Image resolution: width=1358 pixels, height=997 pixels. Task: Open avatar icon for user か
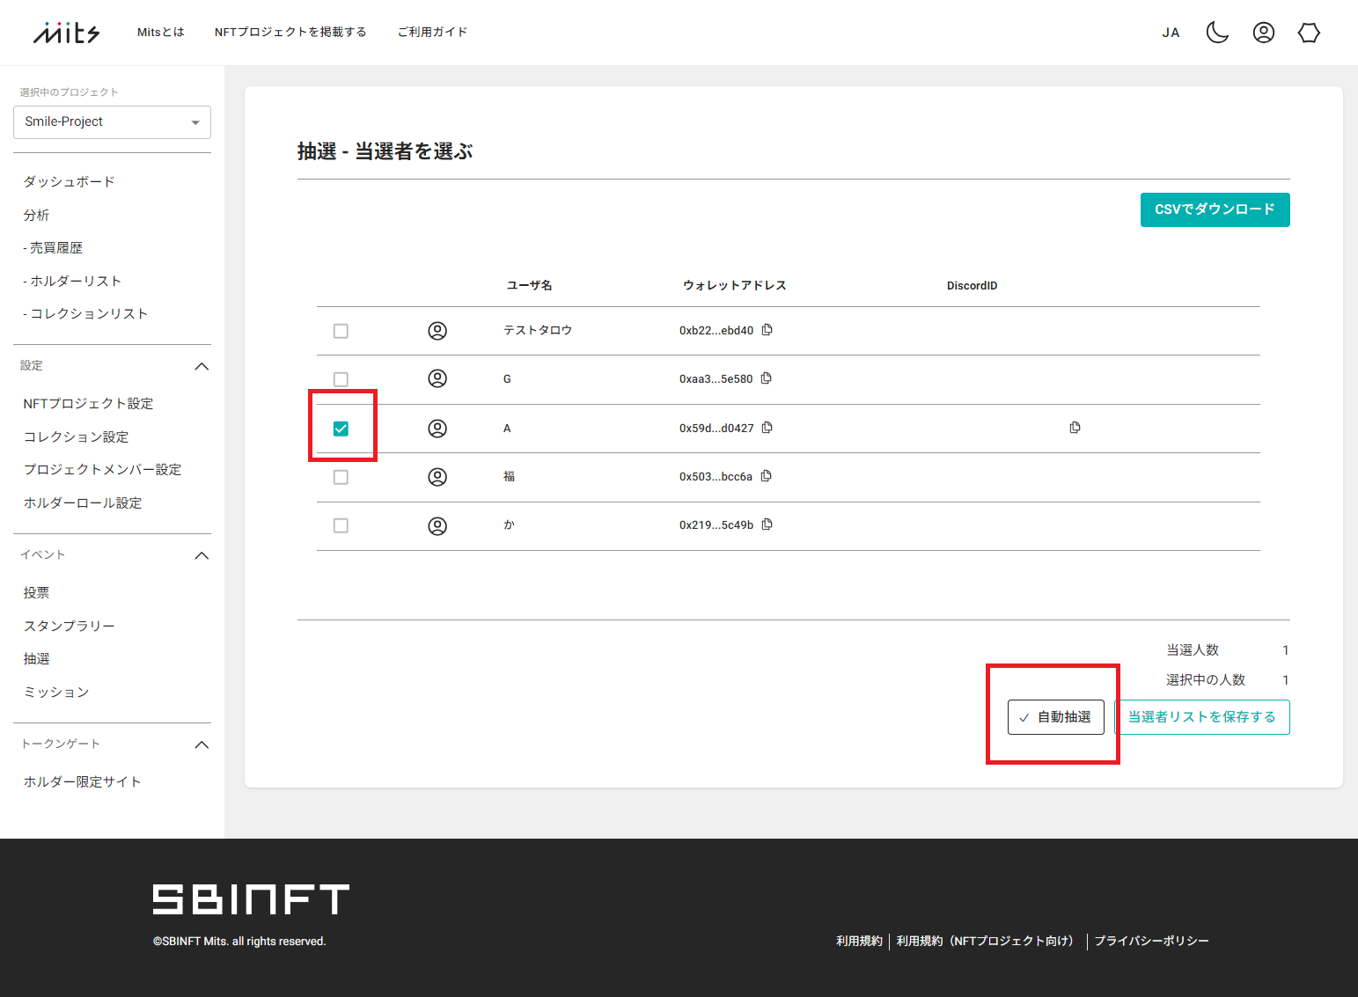(x=437, y=526)
